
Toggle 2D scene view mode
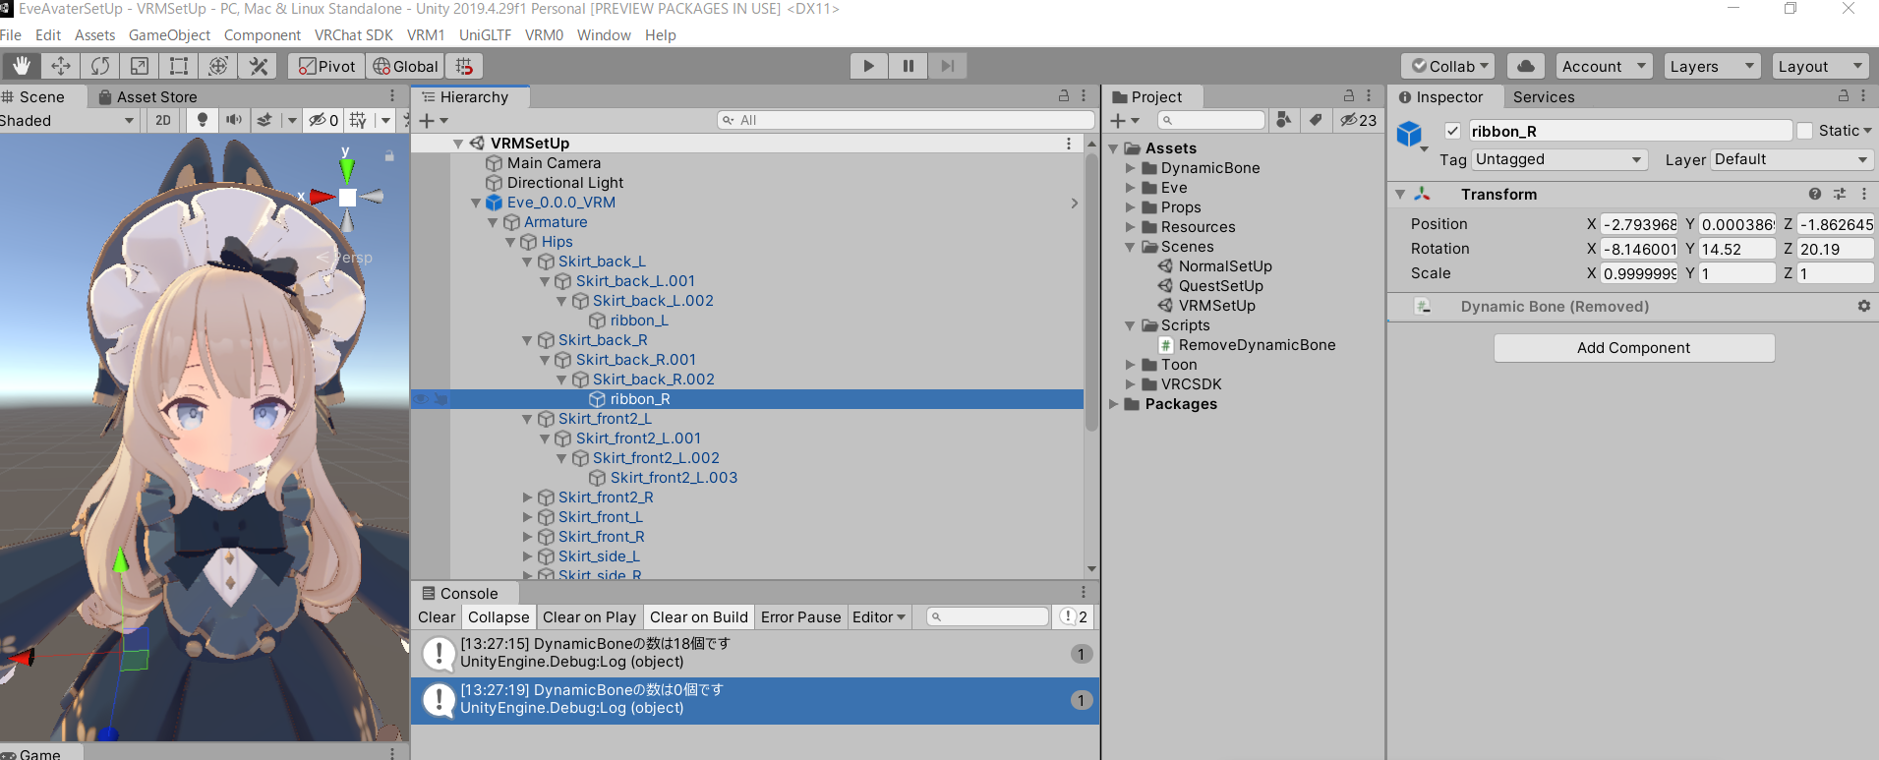(163, 120)
